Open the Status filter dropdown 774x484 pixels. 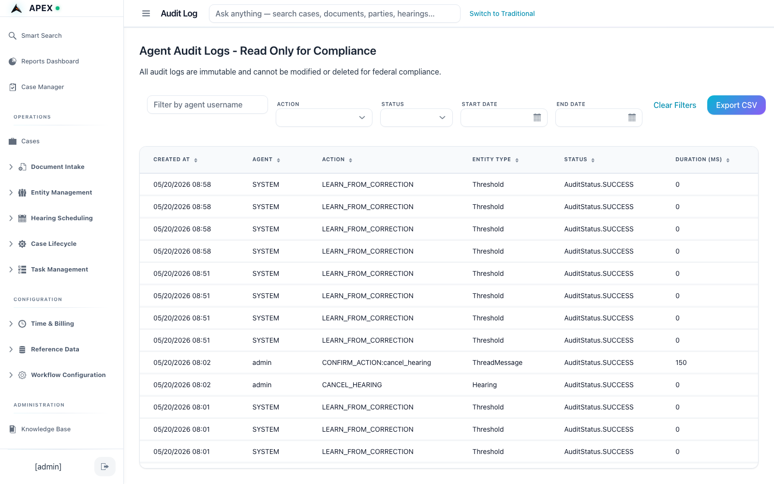(x=417, y=118)
